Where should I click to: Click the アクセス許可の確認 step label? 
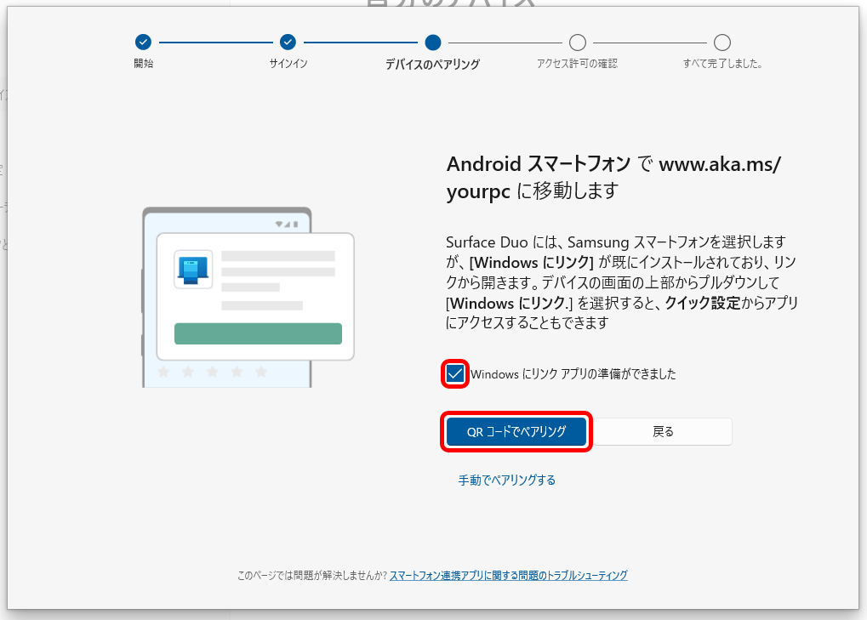point(577,64)
